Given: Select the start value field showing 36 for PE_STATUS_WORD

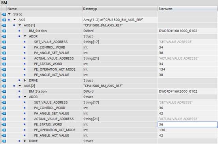Looking at the screenshot, I should [x=188, y=124].
